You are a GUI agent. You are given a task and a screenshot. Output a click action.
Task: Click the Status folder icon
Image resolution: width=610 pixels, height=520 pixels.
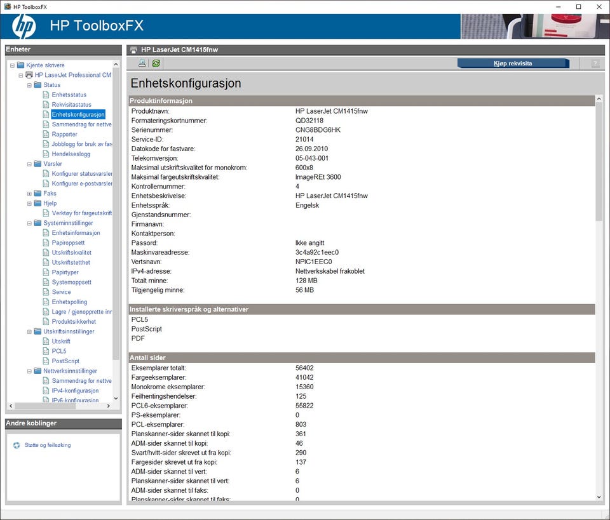tap(37, 84)
